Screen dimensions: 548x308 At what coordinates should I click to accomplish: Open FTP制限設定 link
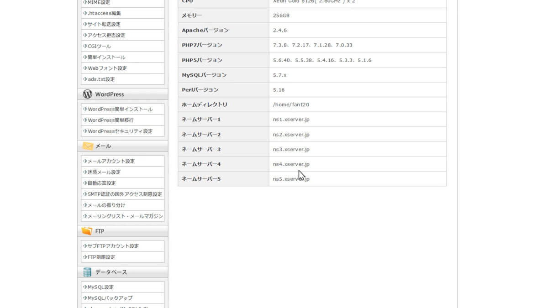point(101,257)
